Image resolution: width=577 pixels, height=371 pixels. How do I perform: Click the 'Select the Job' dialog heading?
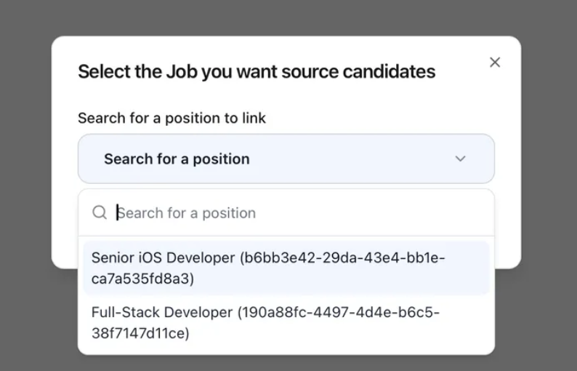coord(257,71)
